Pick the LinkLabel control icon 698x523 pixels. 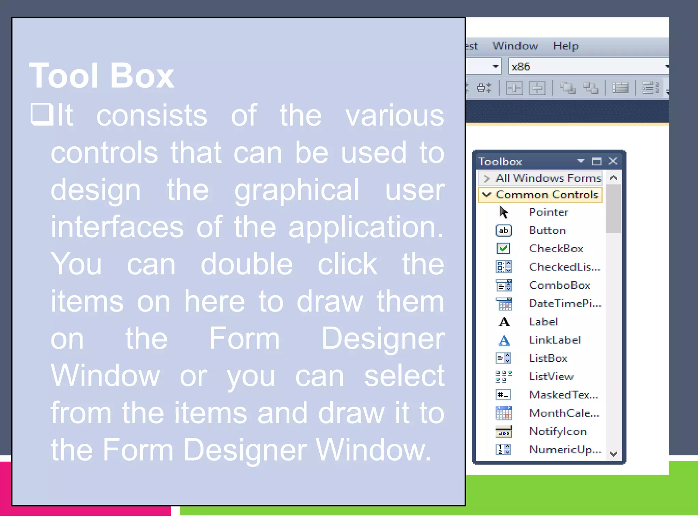[504, 340]
